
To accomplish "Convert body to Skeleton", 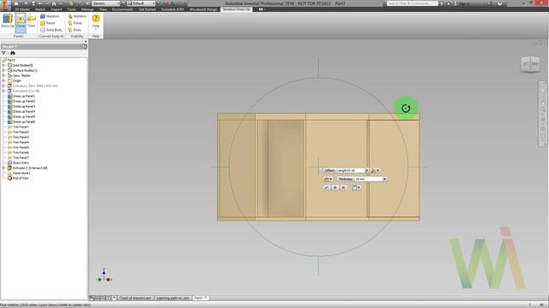I will [x=50, y=16].
